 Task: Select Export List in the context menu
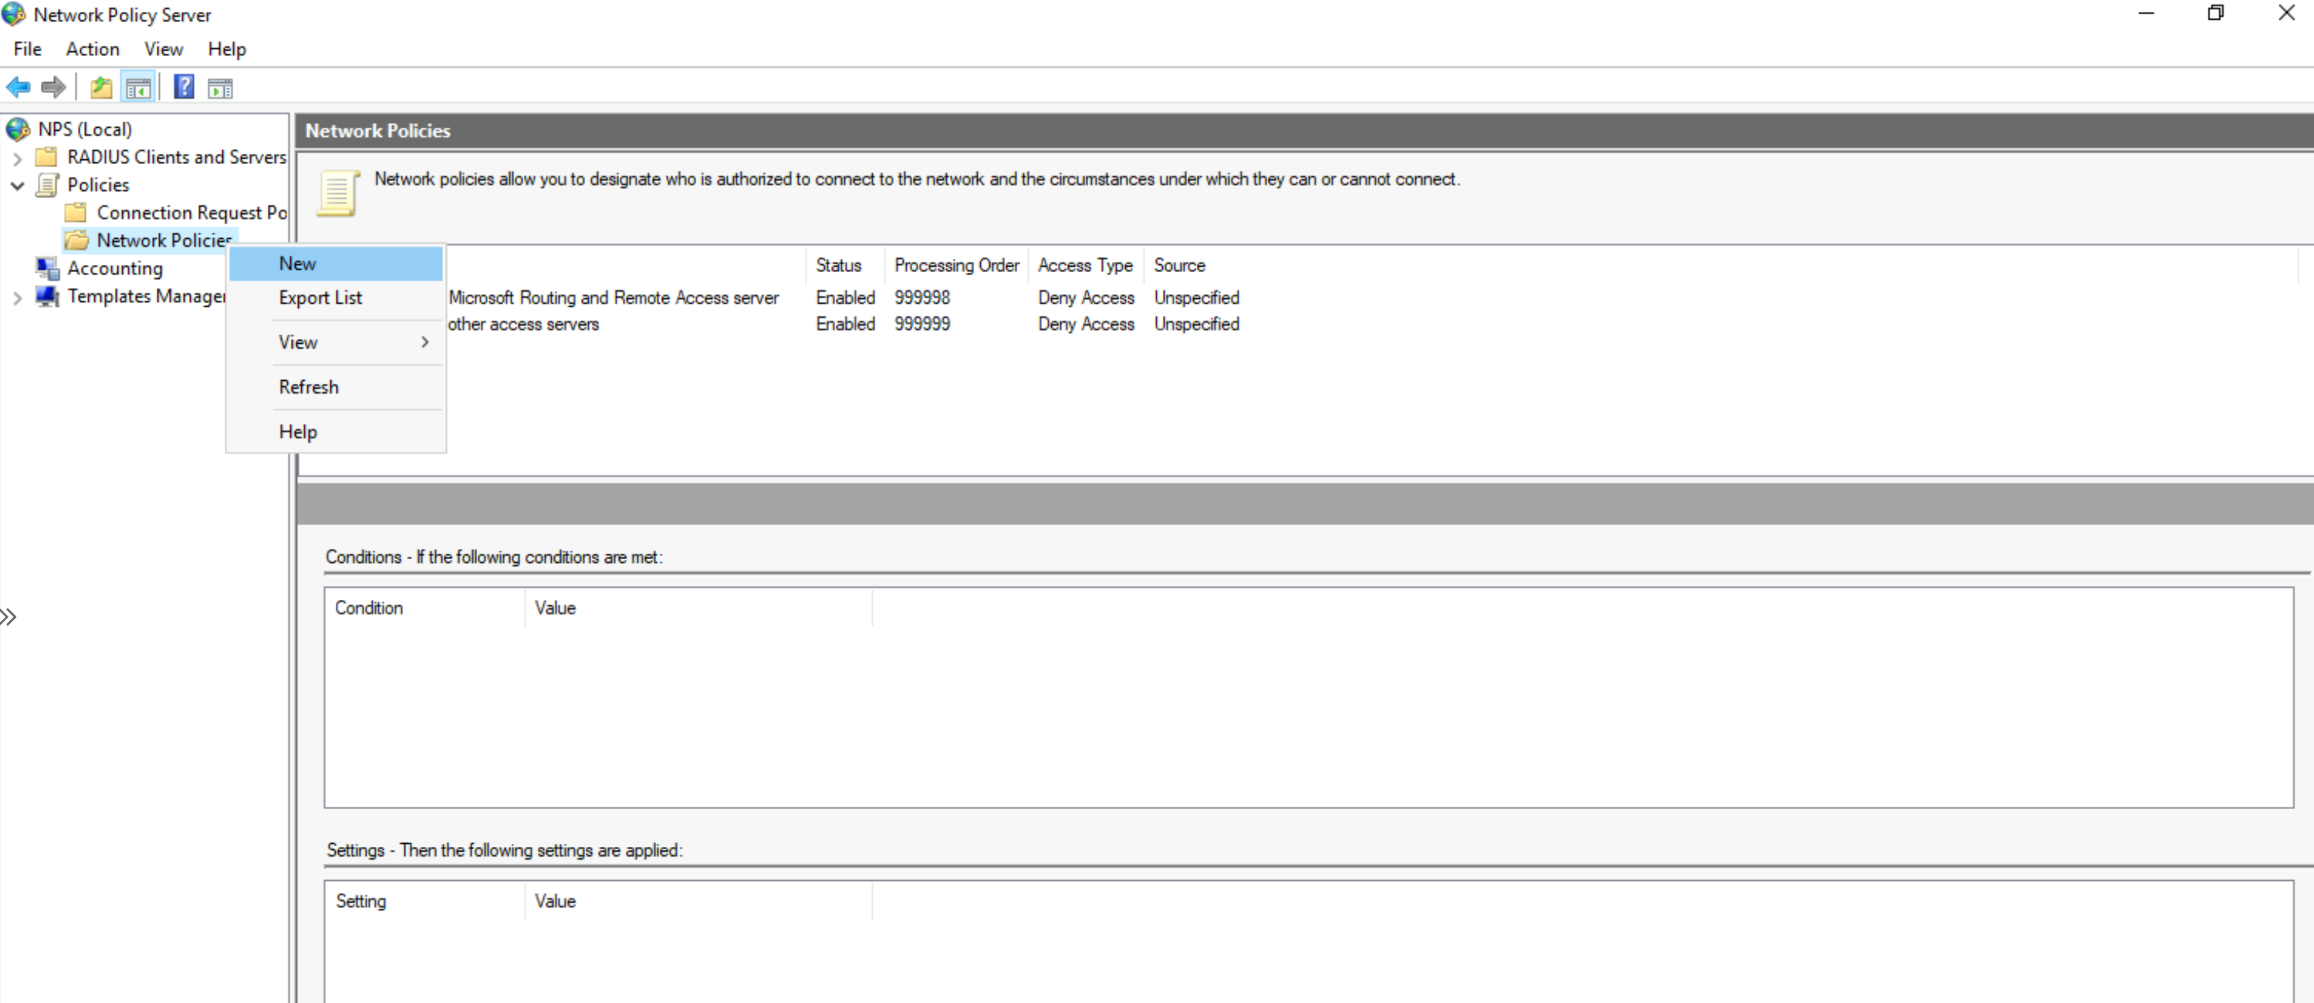coord(321,298)
